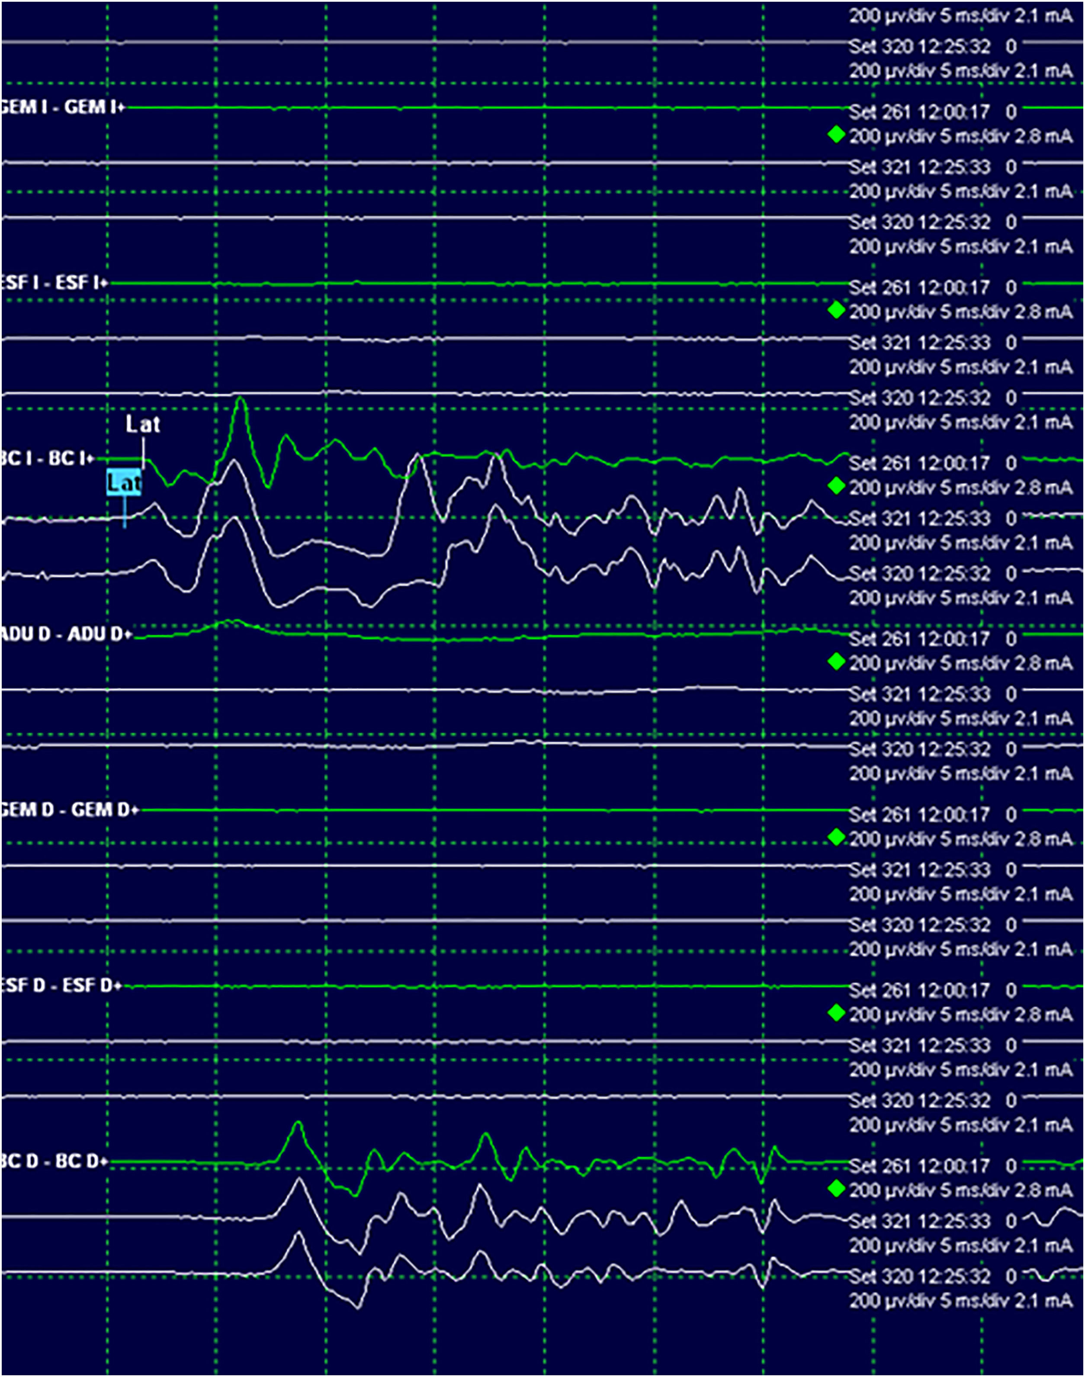The height and width of the screenshot is (1377, 1085).
Task: Click the green diamond beside BC D trace
Action: coord(836,1189)
